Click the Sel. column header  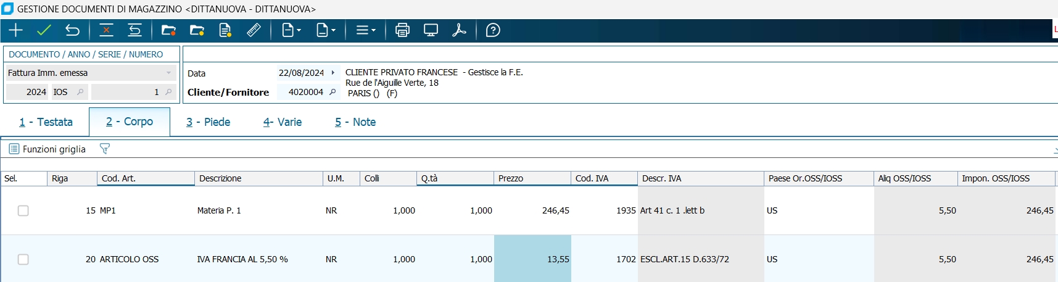click(24, 178)
